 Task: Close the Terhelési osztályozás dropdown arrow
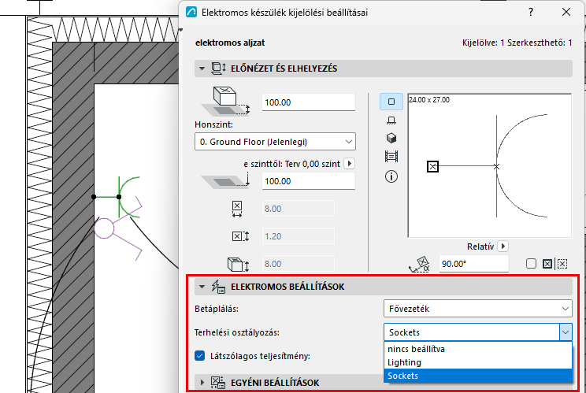566,332
